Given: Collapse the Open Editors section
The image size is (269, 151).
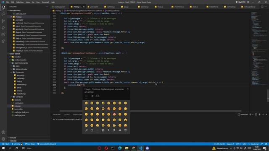Looking at the screenshot, I should (x=15, y=10).
